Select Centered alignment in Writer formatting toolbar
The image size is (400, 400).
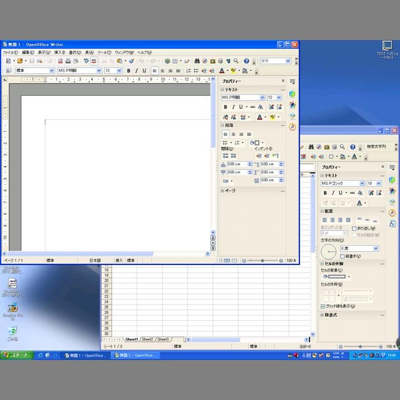coord(162,71)
